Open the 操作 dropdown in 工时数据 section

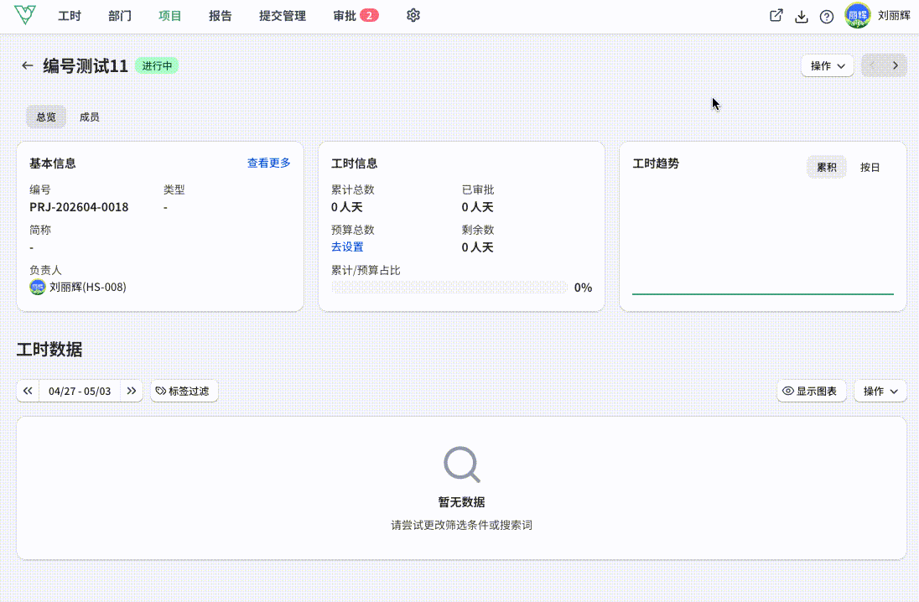tap(880, 391)
